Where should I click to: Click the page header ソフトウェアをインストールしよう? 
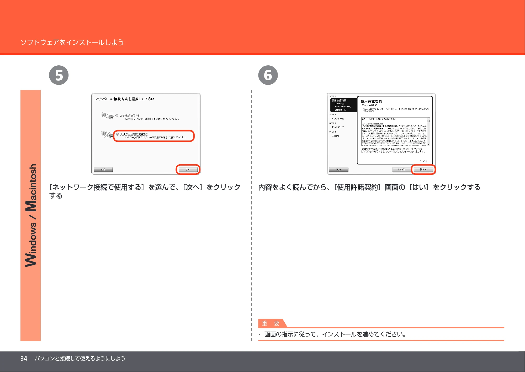click(x=72, y=42)
